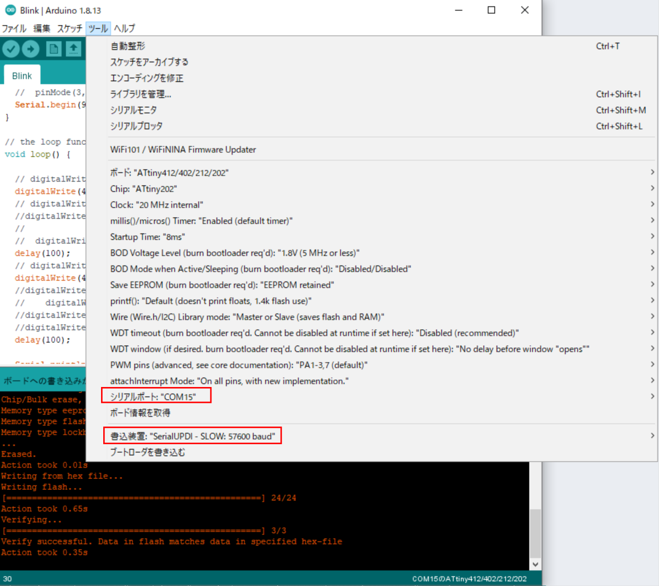Screen dimensions: 659x586
Task: Click the Open sketch up-arrow icon
Action: [74, 49]
